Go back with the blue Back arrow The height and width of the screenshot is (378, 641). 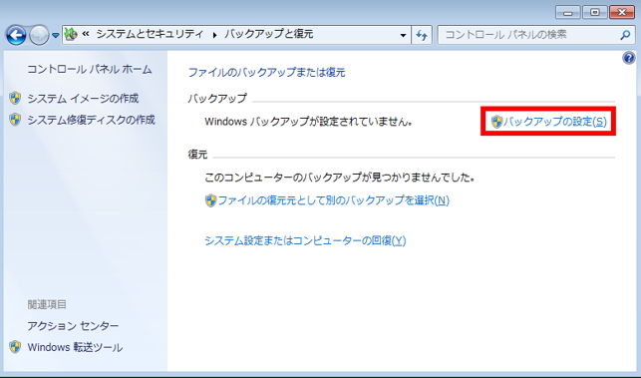[x=16, y=35]
